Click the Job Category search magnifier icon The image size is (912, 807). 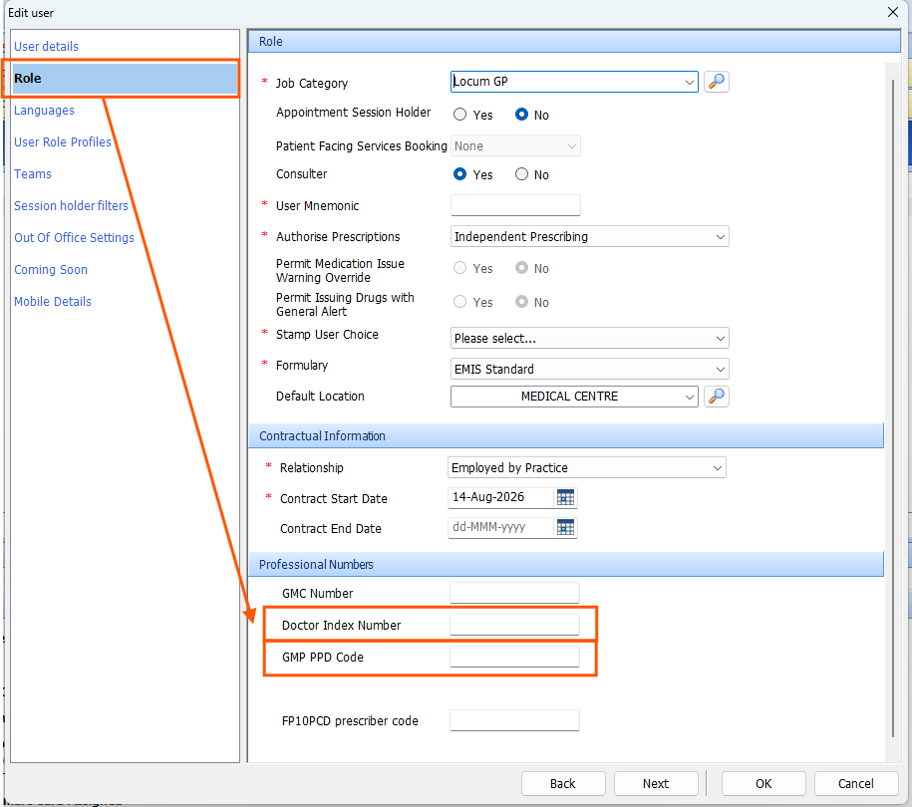[716, 82]
